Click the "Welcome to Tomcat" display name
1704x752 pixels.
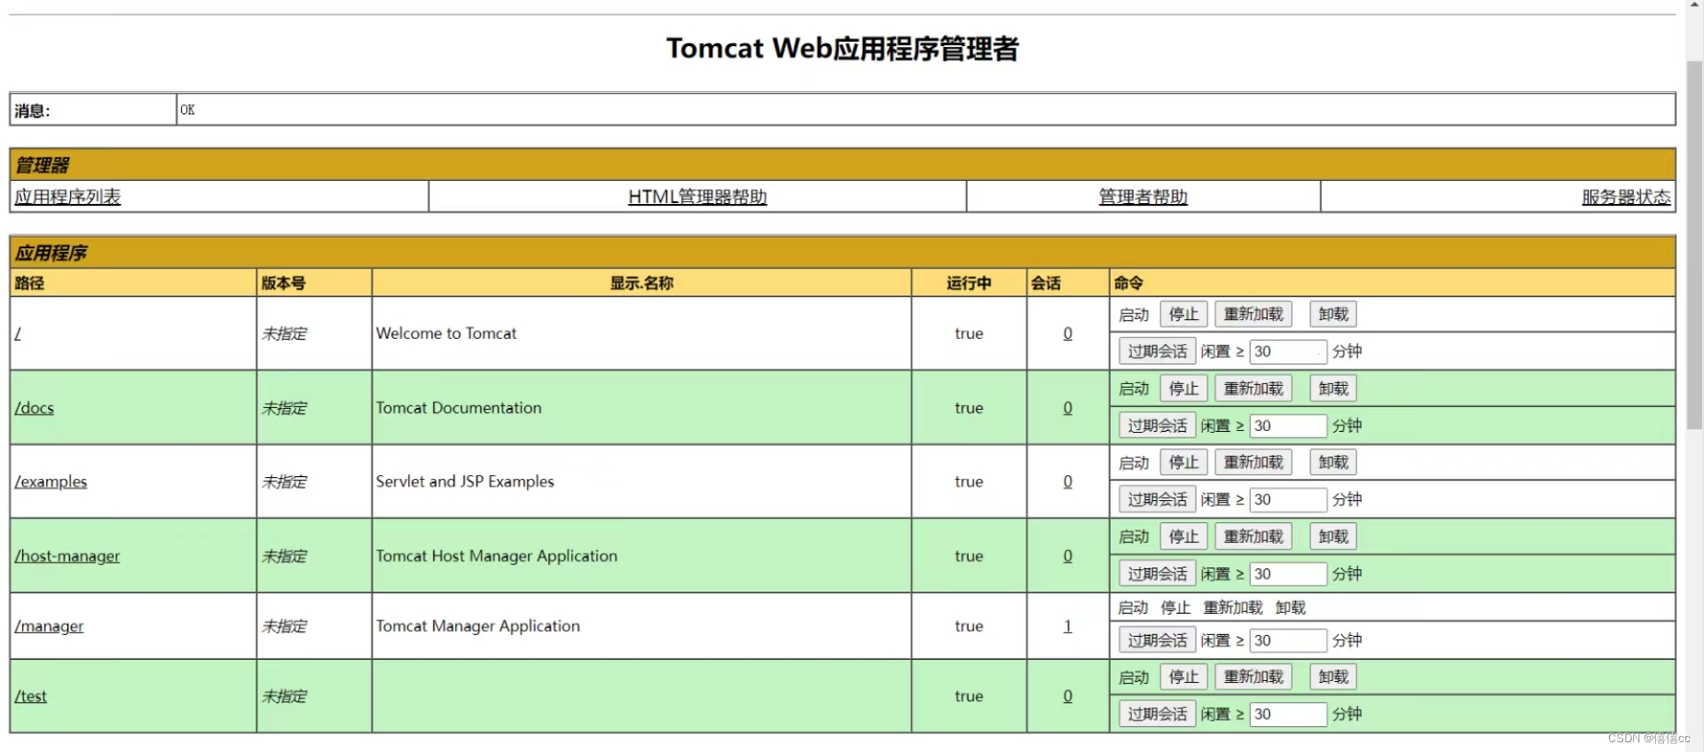(446, 333)
